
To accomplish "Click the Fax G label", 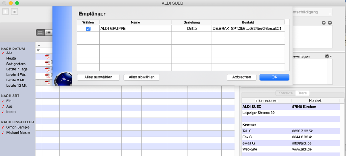I will click(x=247, y=137).
